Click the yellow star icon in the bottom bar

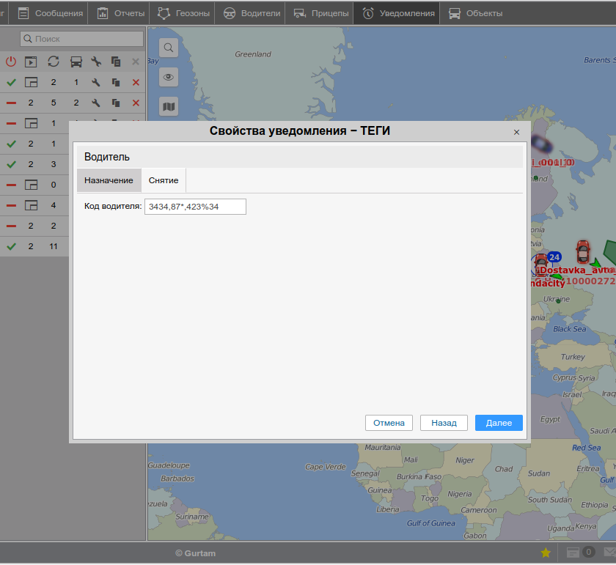coord(546,553)
